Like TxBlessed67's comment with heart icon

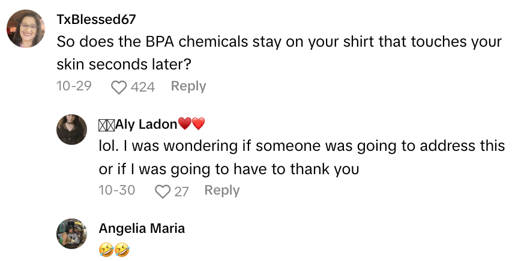119,87
